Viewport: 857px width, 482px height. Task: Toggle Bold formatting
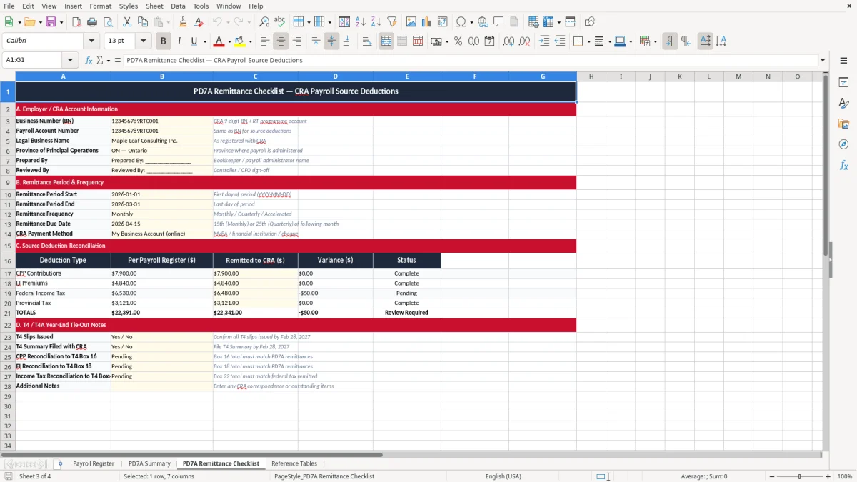click(164, 41)
